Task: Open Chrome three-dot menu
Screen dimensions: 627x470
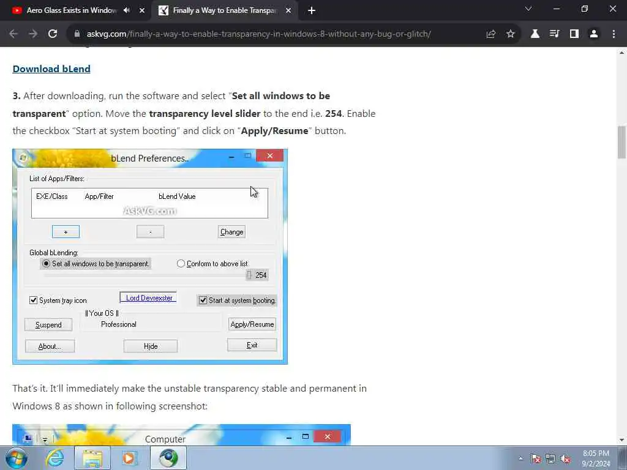Action: tap(614, 34)
